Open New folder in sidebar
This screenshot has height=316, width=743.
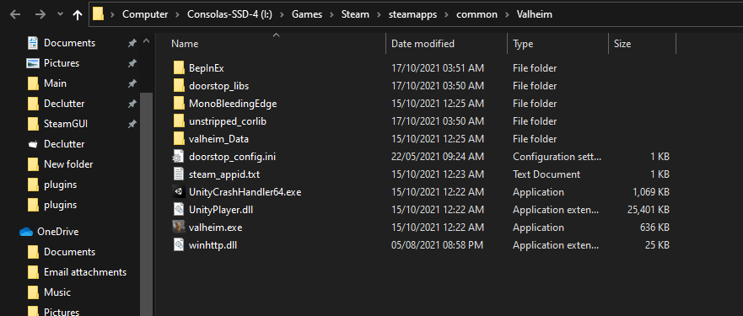(x=68, y=164)
